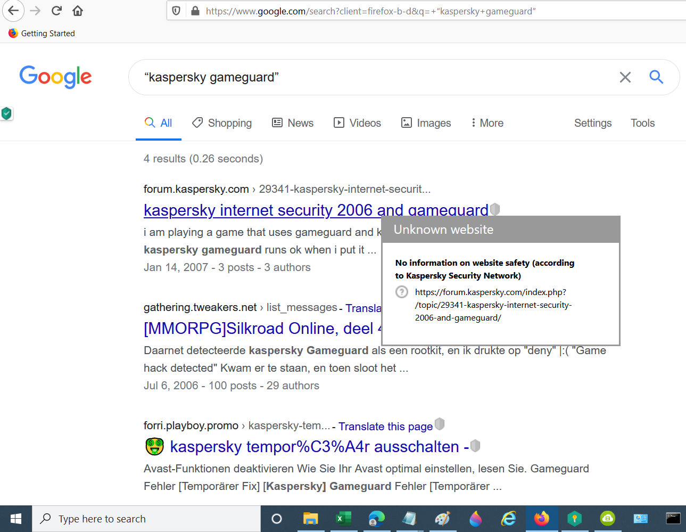686x532 pixels.
Task: Click the money-face emoji before third result
Action: [x=155, y=446]
